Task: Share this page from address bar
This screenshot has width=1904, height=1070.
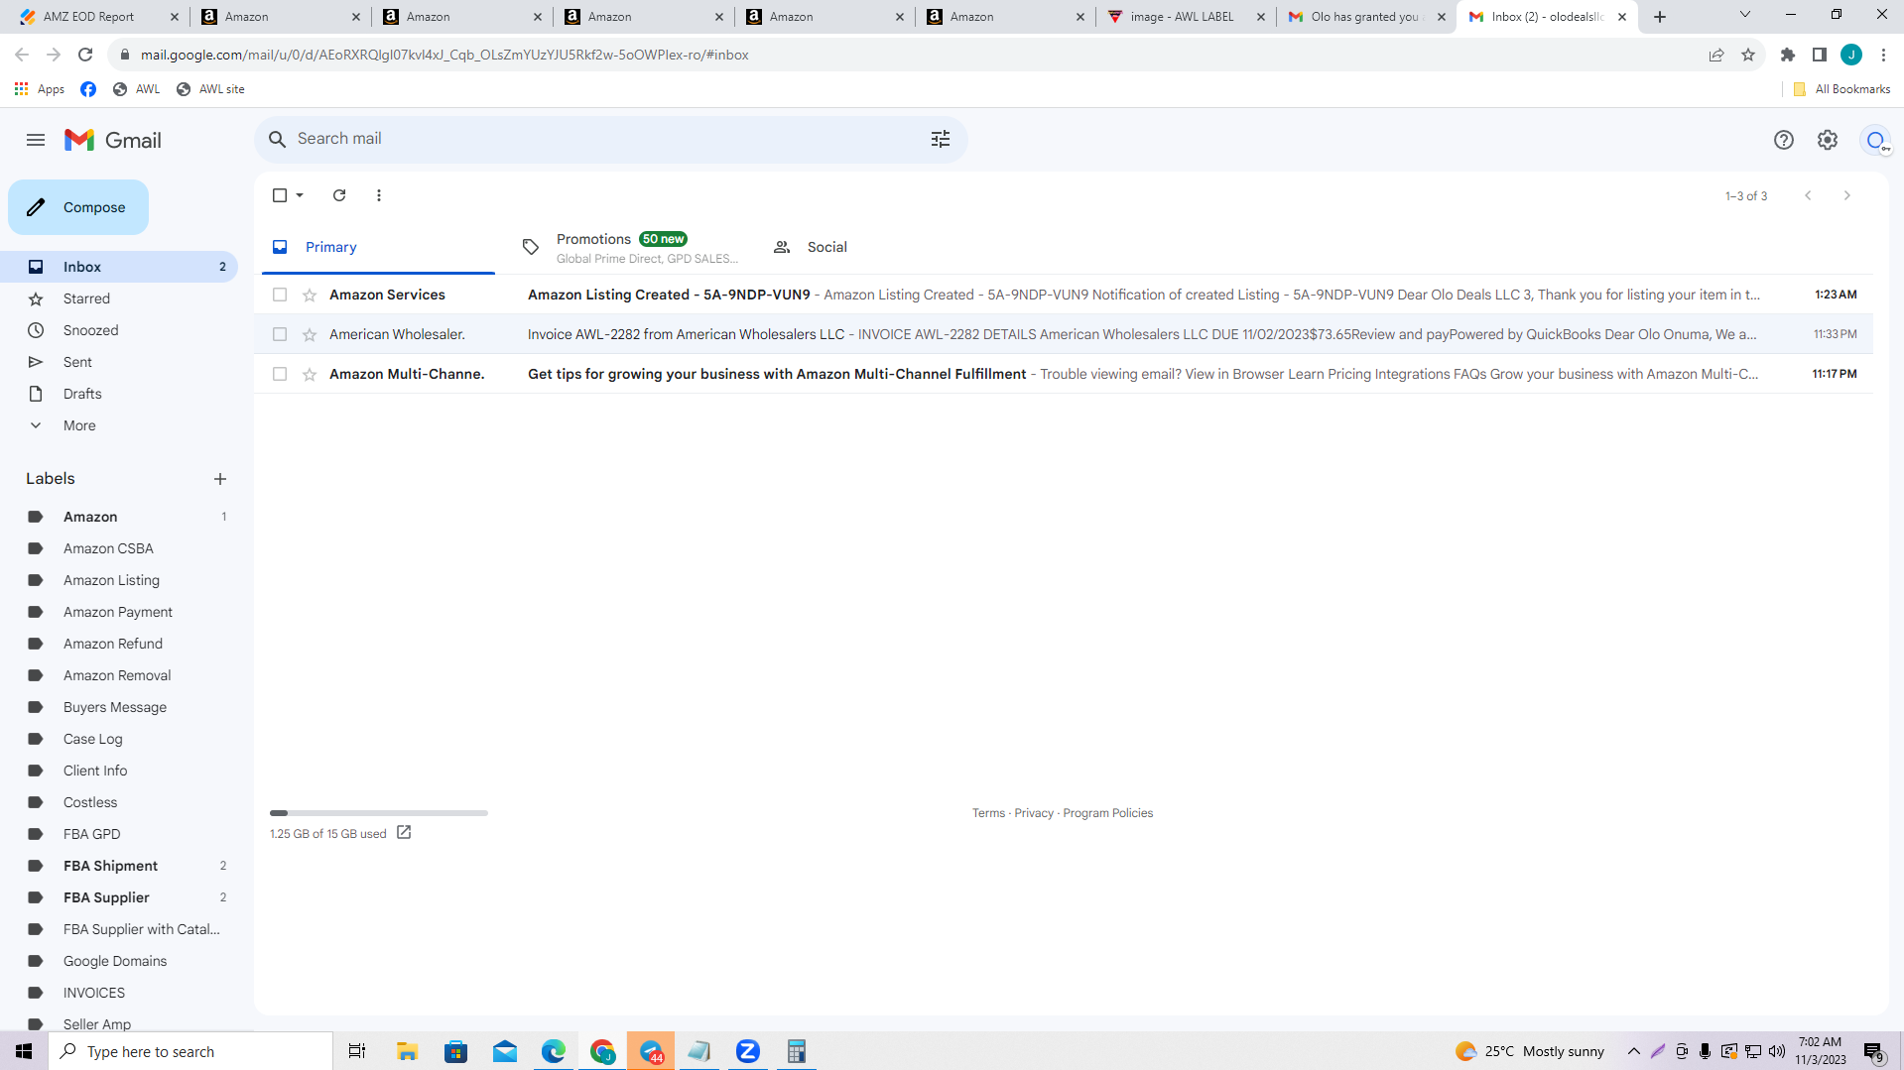Action: 1716,55
